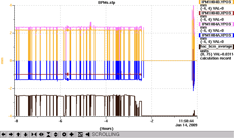Click the horizontal zoom-out diamond icon

coord(41,134)
